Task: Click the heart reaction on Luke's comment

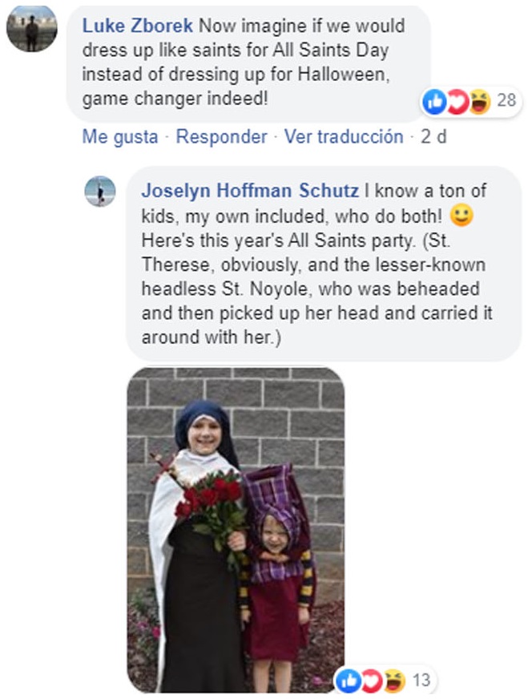Action: pos(457,102)
